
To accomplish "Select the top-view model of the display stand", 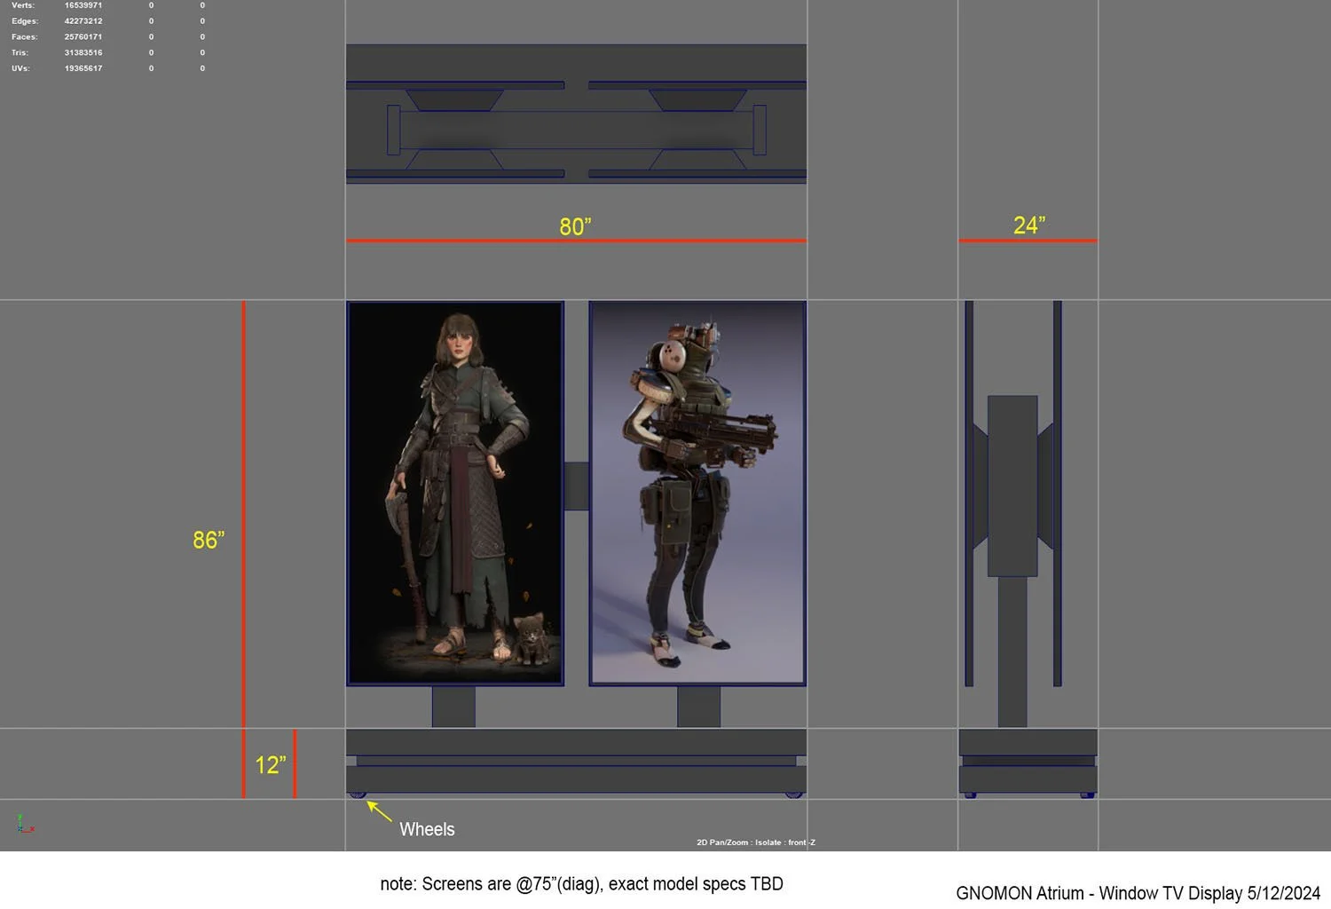I will (x=576, y=114).
